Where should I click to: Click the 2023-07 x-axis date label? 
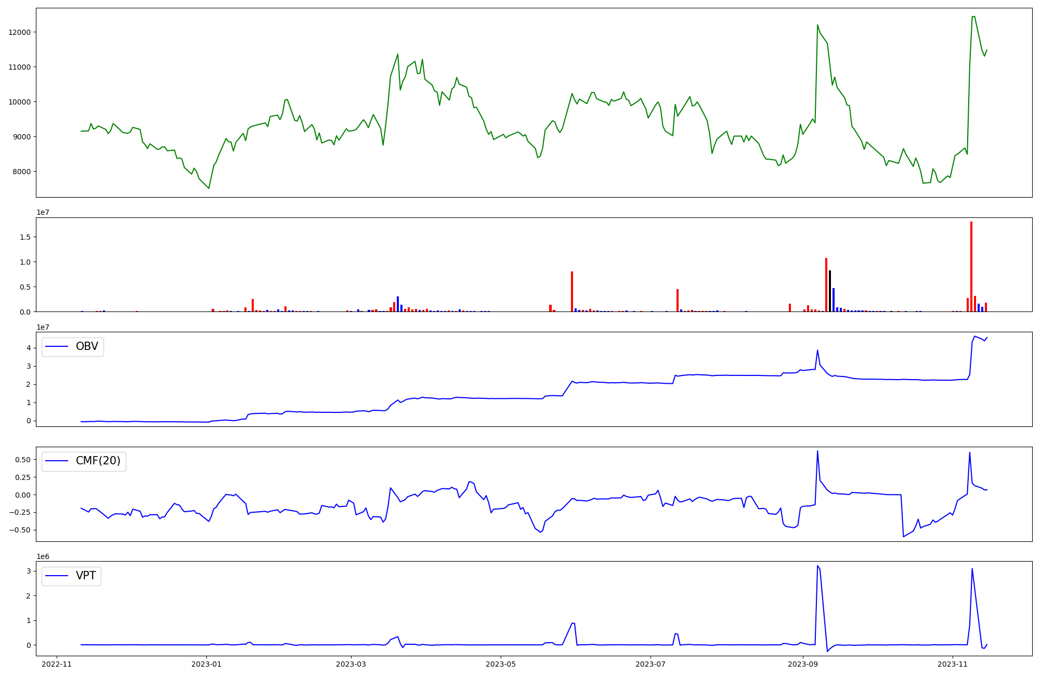click(651, 664)
